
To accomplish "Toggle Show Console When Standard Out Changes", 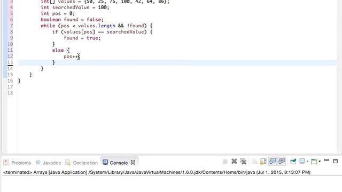I will 273,161.
